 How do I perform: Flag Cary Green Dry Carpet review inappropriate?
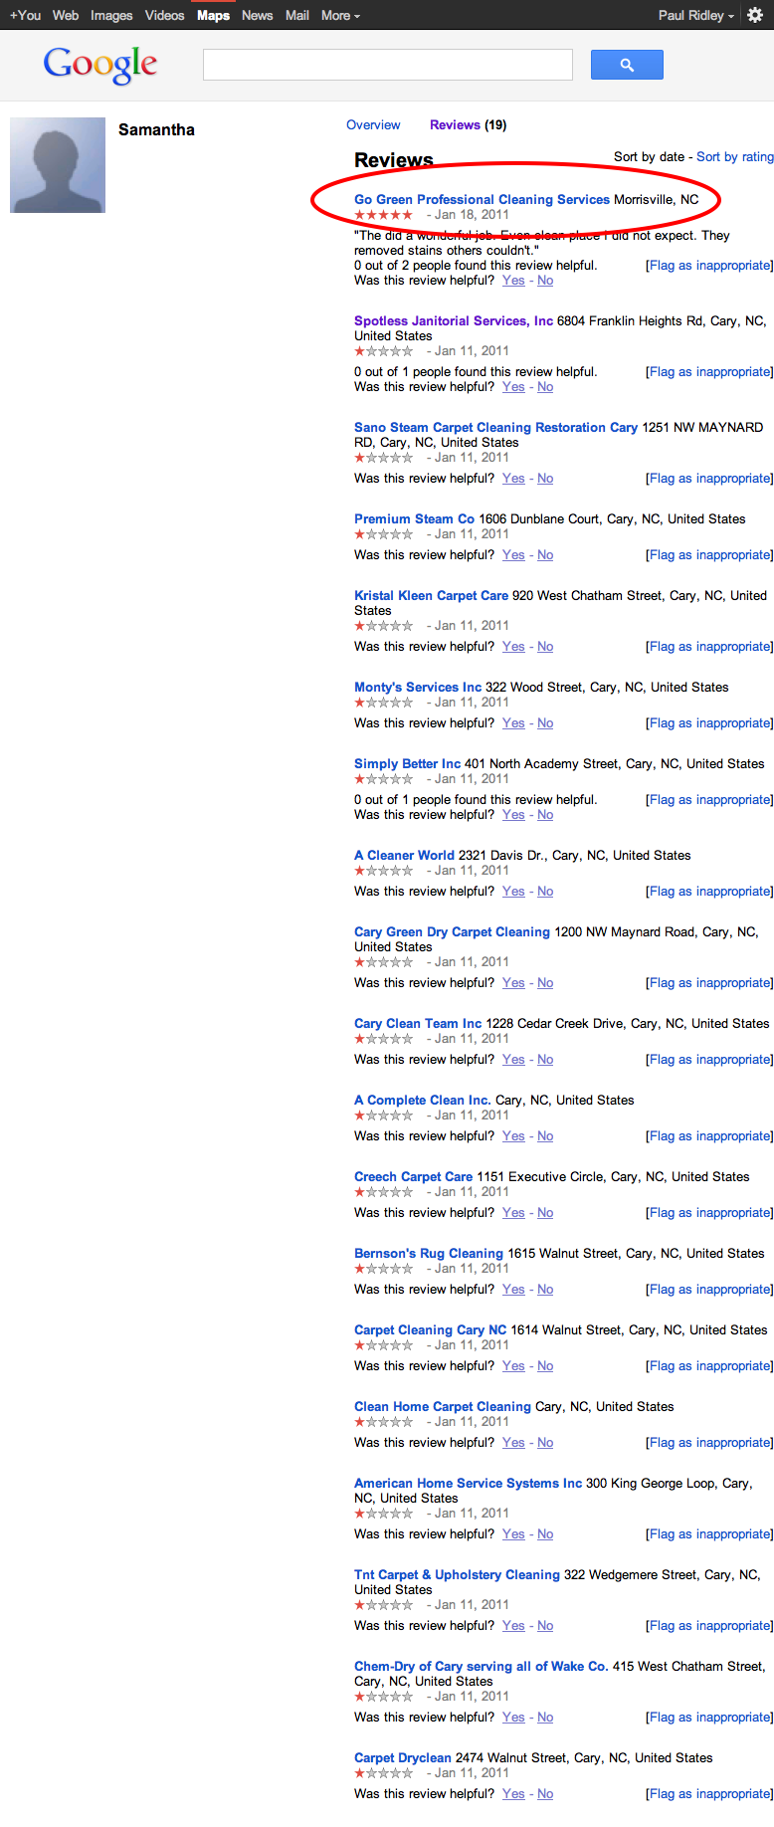[x=709, y=983]
